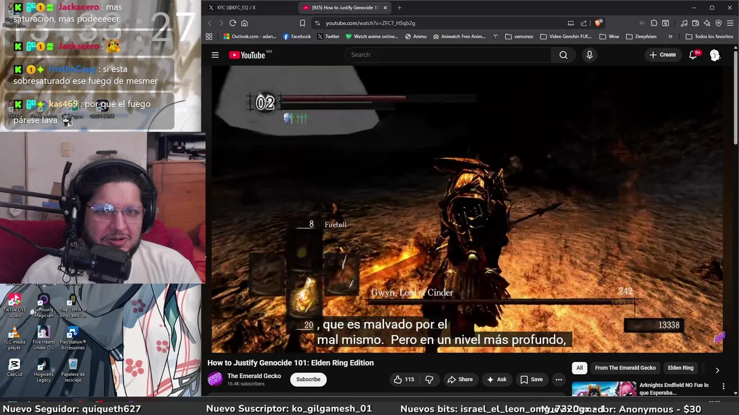Image resolution: width=739 pixels, height=415 pixels.
Task: Open the browser home page button
Action: (x=244, y=23)
